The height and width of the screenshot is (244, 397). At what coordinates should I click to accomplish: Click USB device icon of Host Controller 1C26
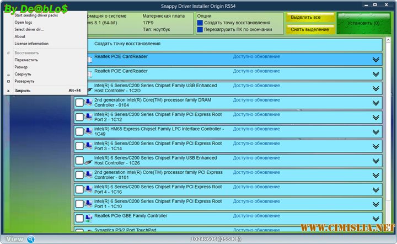pos(89,161)
